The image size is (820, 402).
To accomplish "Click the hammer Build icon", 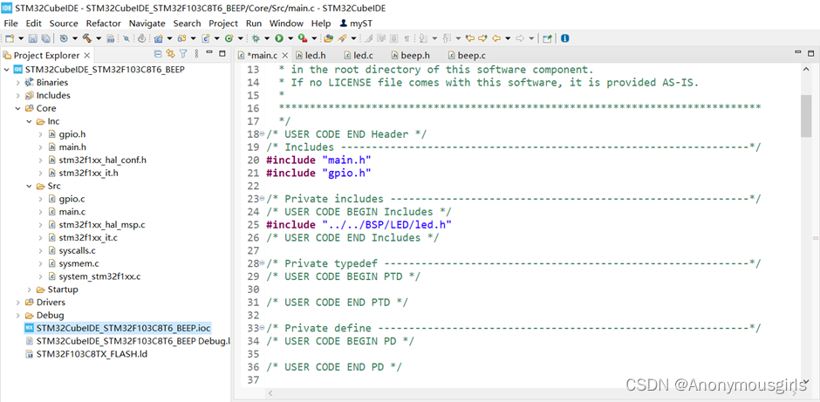I will click(87, 38).
